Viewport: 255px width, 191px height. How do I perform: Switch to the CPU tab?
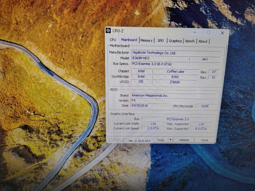[113, 40]
